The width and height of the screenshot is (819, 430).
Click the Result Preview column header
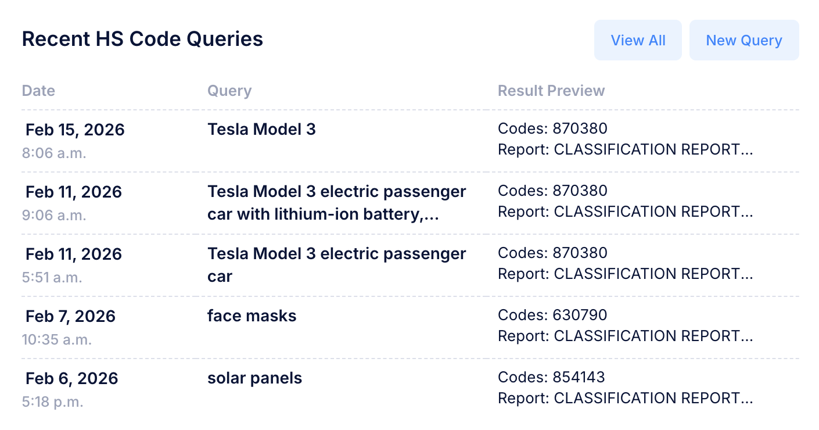551,91
